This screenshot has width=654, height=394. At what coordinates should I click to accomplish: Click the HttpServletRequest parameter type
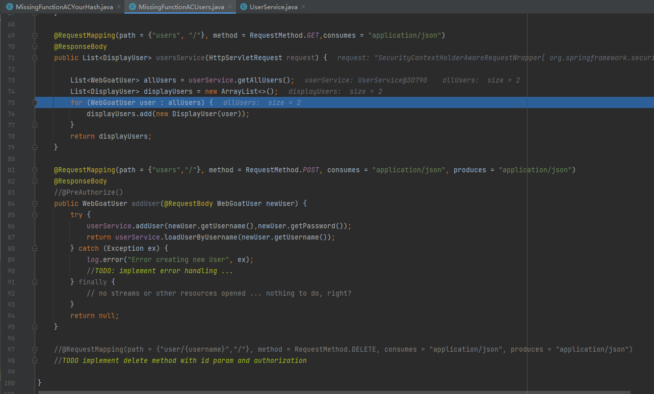tap(246, 58)
